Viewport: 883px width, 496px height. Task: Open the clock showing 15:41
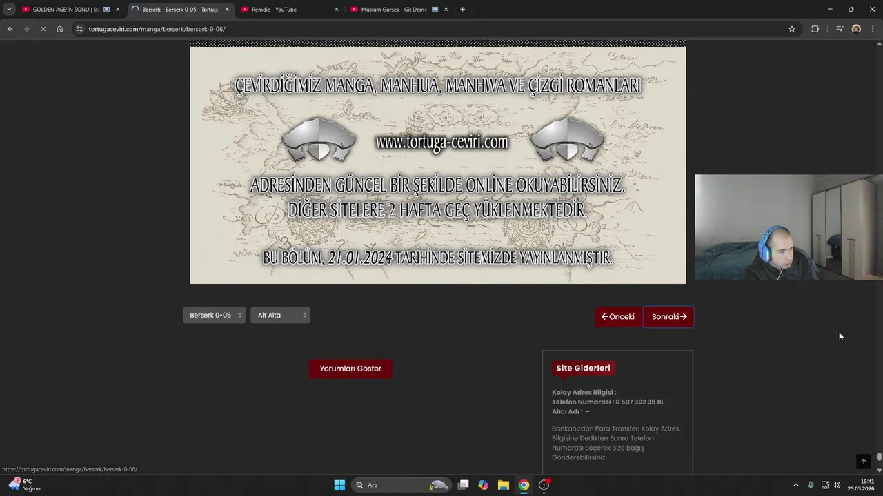(862, 485)
